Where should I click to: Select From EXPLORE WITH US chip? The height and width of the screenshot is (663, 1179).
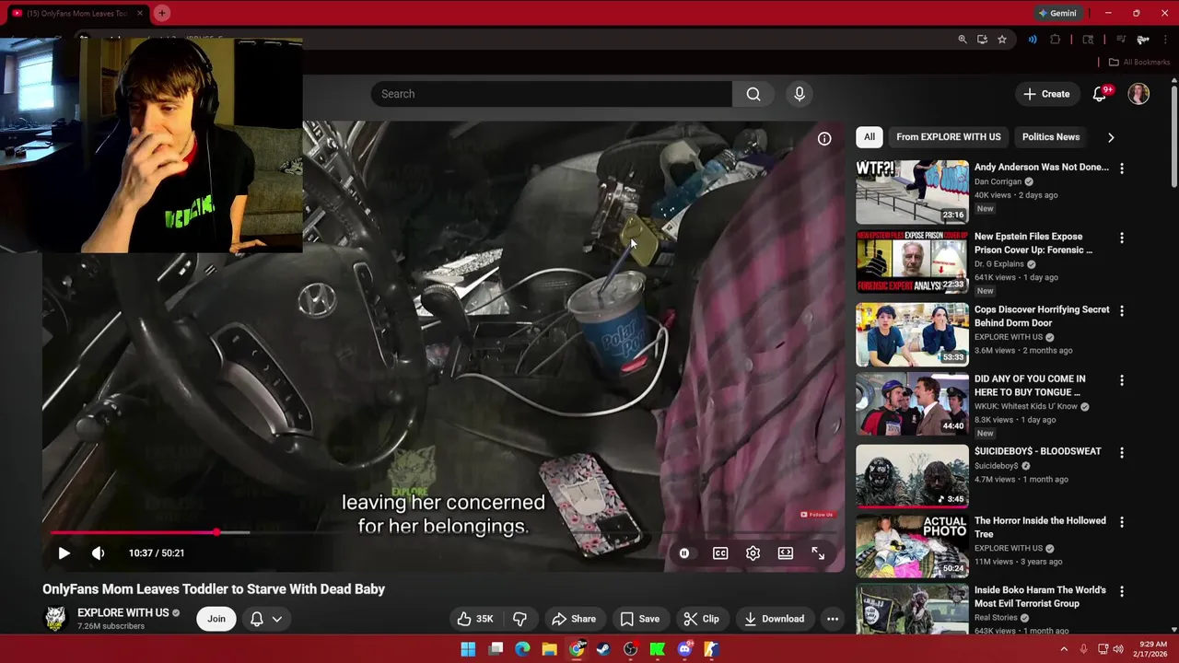click(x=948, y=137)
